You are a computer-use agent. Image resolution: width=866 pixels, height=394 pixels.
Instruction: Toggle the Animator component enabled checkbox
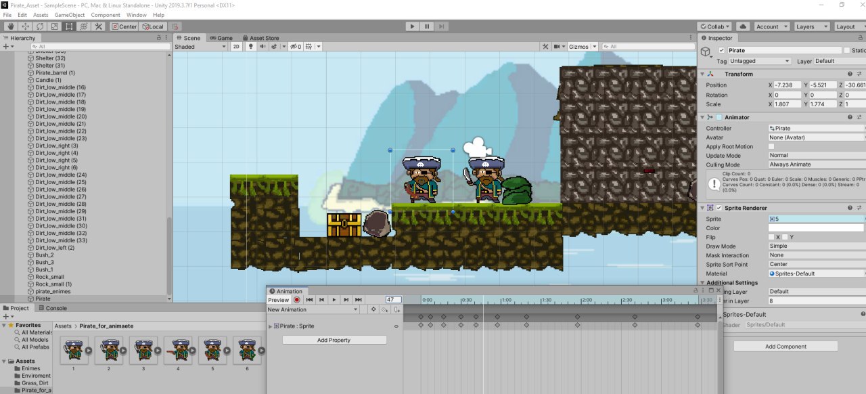719,117
